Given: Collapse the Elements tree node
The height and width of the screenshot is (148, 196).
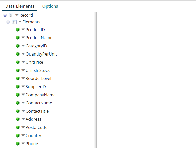Looking at the screenshot, I should click(x=8, y=22).
